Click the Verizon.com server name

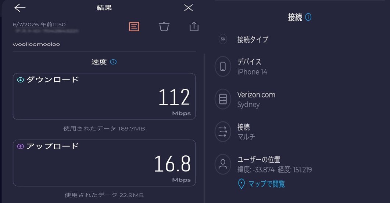click(256, 95)
